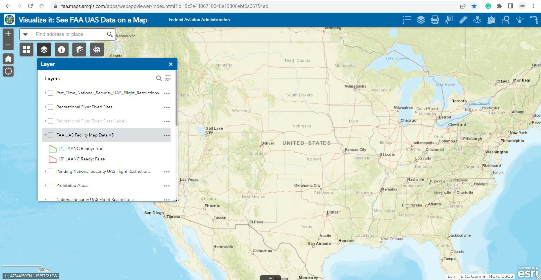The height and width of the screenshot is (280, 541).
Task: Enable Part_Time_National_Security_UAS_Flight_Restrictions layer checkbox
Action: 50,93
